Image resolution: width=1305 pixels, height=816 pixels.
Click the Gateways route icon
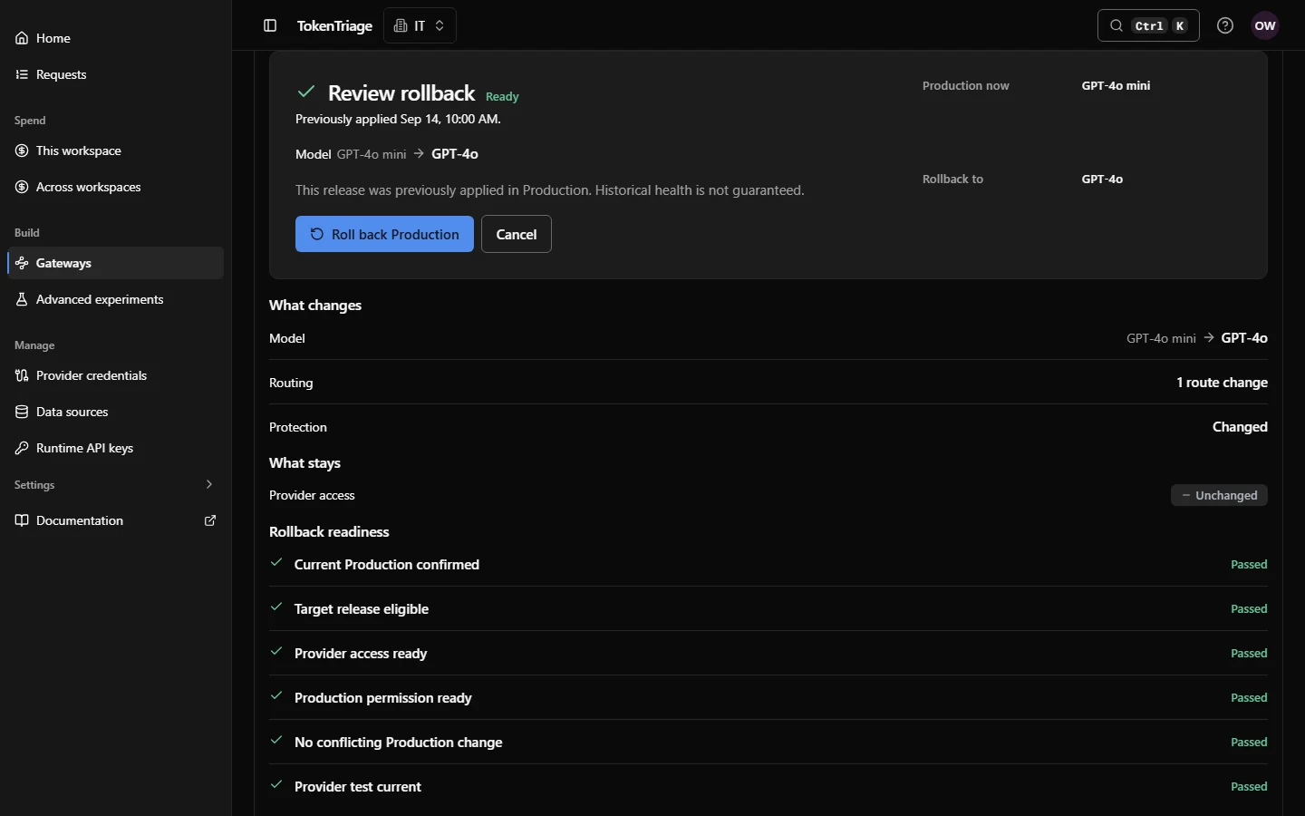pyautogui.click(x=22, y=263)
